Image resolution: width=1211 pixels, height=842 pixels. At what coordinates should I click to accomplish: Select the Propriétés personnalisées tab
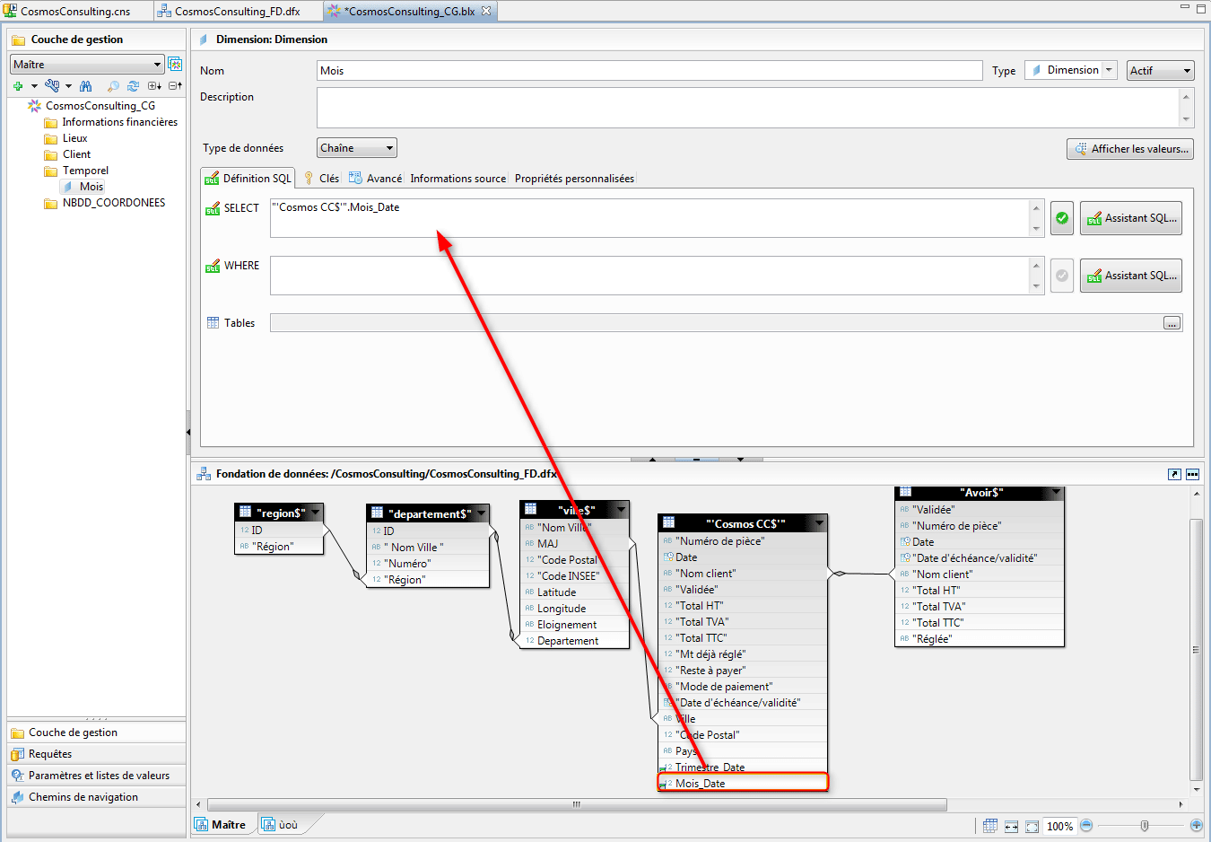point(574,179)
